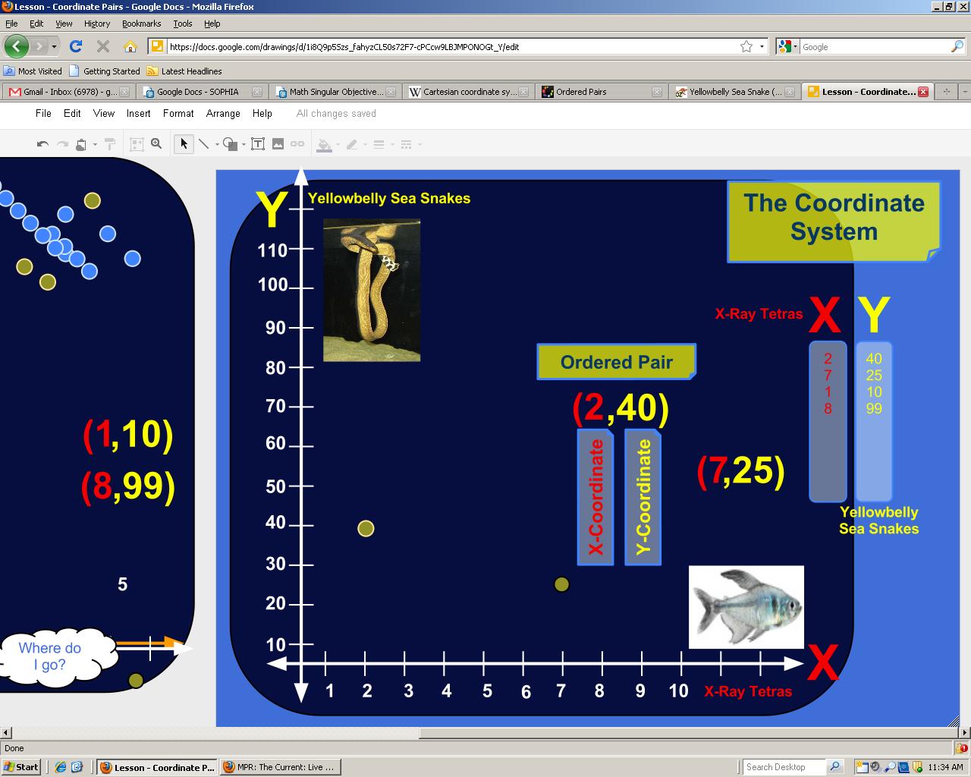Choose the Select arrow tool
This screenshot has width=971, height=777.
pyautogui.click(x=184, y=144)
